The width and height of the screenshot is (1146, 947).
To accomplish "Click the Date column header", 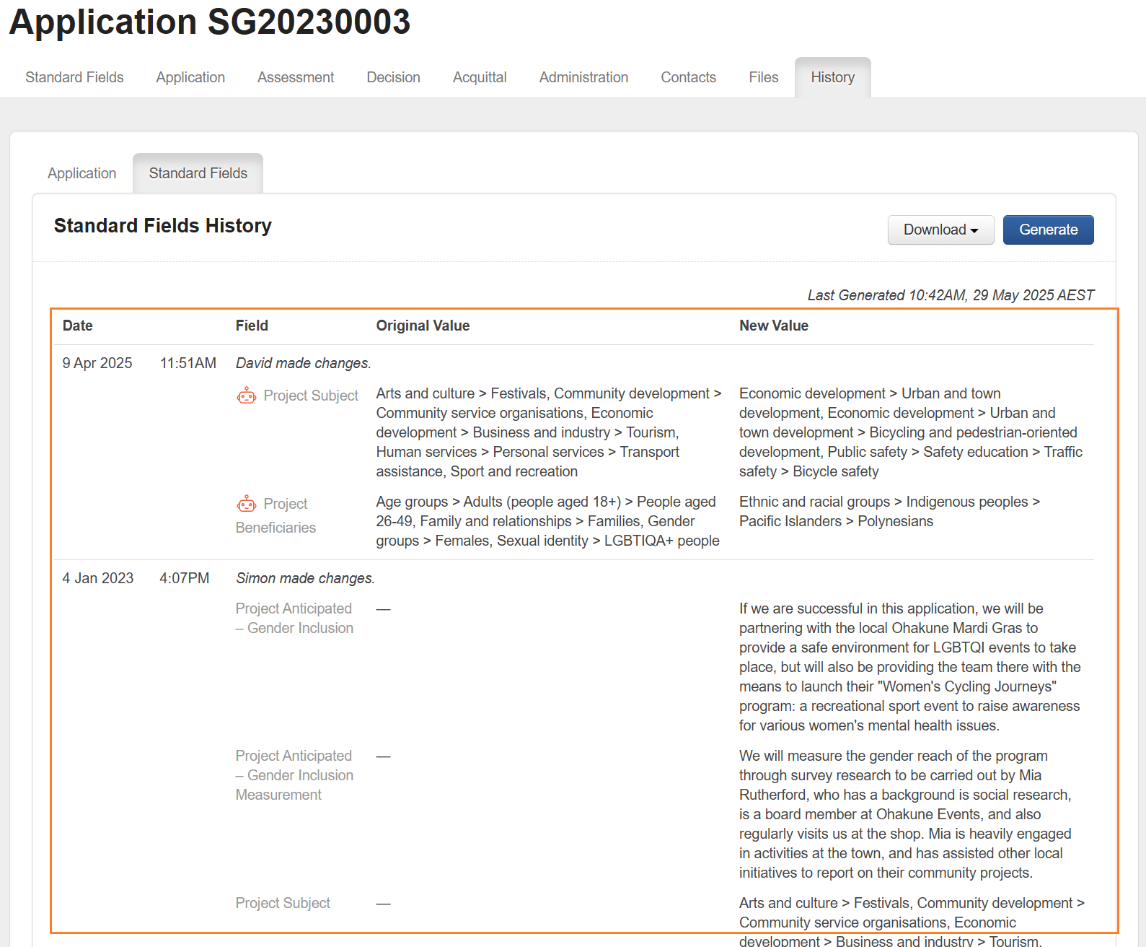I will (x=78, y=326).
